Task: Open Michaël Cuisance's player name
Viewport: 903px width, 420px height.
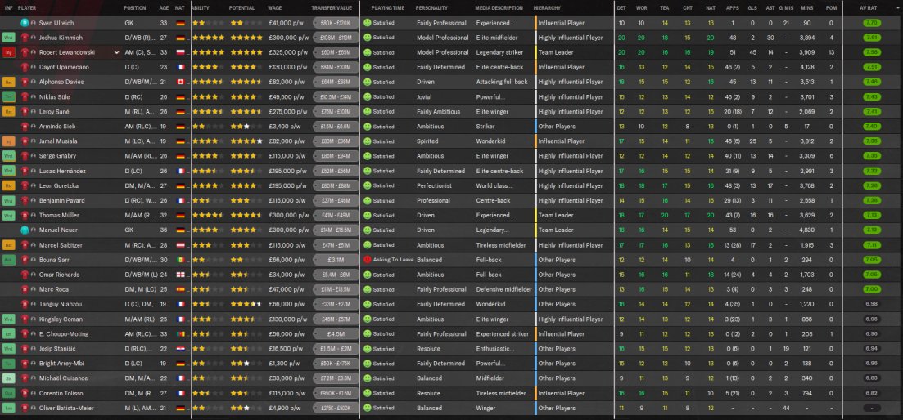Action: coord(63,378)
